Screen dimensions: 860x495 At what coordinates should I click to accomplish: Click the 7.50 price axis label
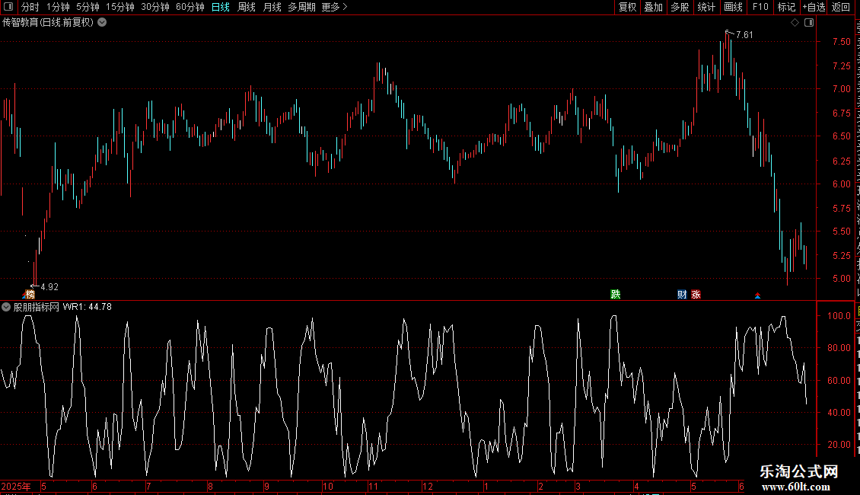841,42
